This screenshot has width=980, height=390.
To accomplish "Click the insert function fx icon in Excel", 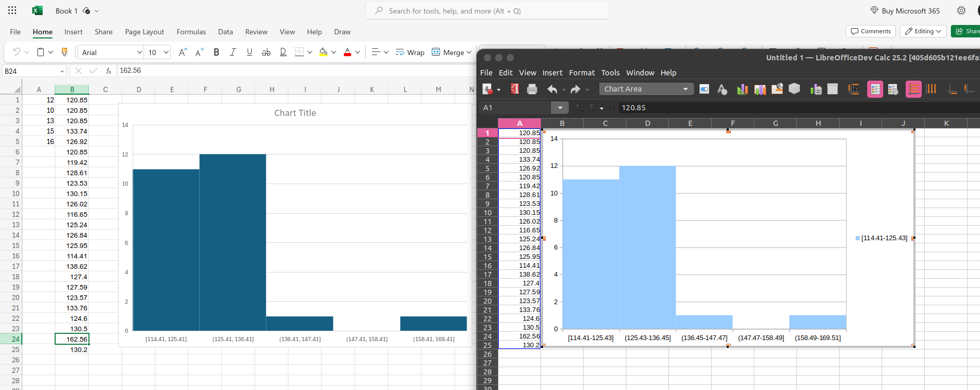I will 108,71.
